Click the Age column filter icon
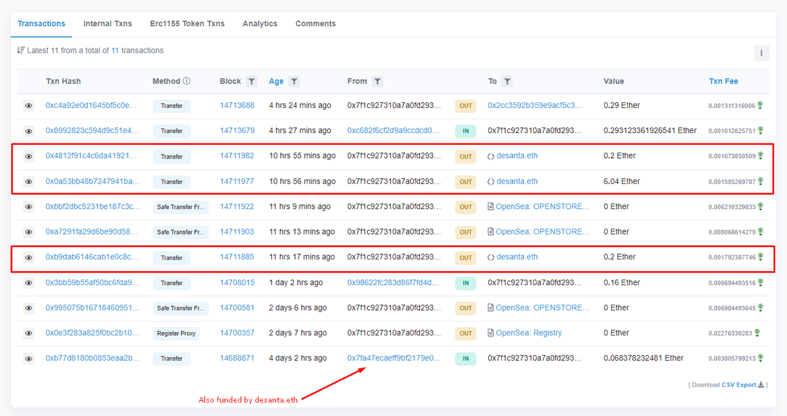This screenshot has width=787, height=416. [x=294, y=81]
